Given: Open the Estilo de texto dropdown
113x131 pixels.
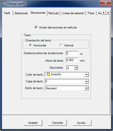Looking at the screenshot, I should [86, 88].
